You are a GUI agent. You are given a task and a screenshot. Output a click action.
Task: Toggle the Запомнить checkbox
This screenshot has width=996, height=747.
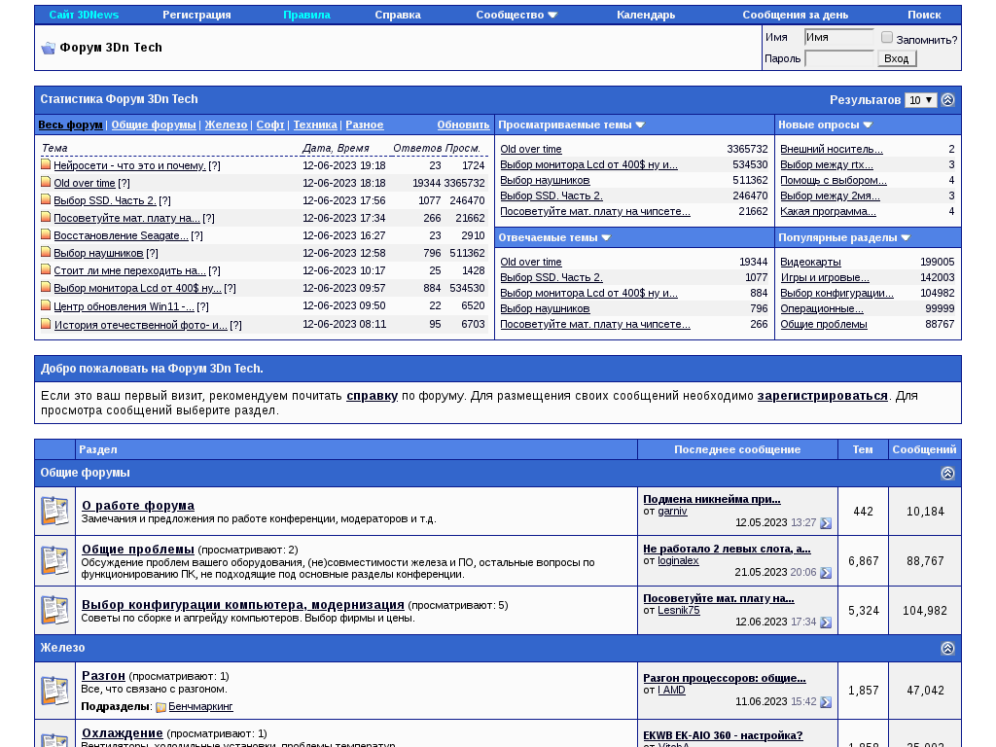887,38
